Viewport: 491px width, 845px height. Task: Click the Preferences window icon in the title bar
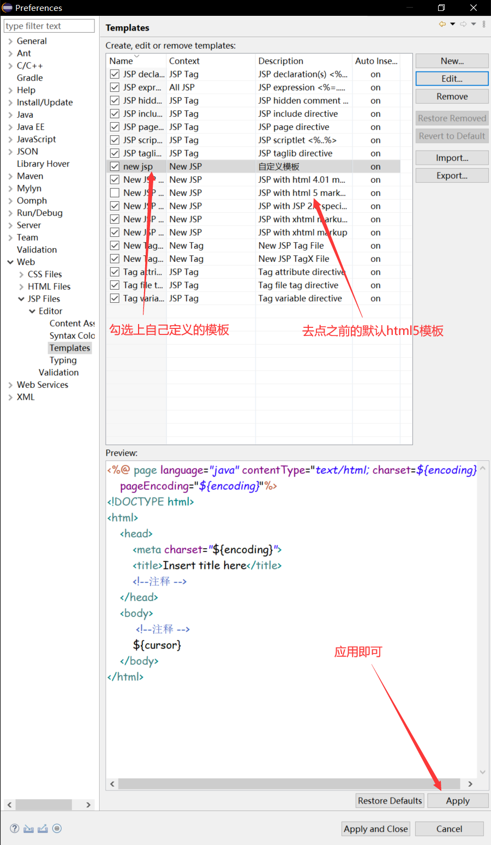(7, 8)
